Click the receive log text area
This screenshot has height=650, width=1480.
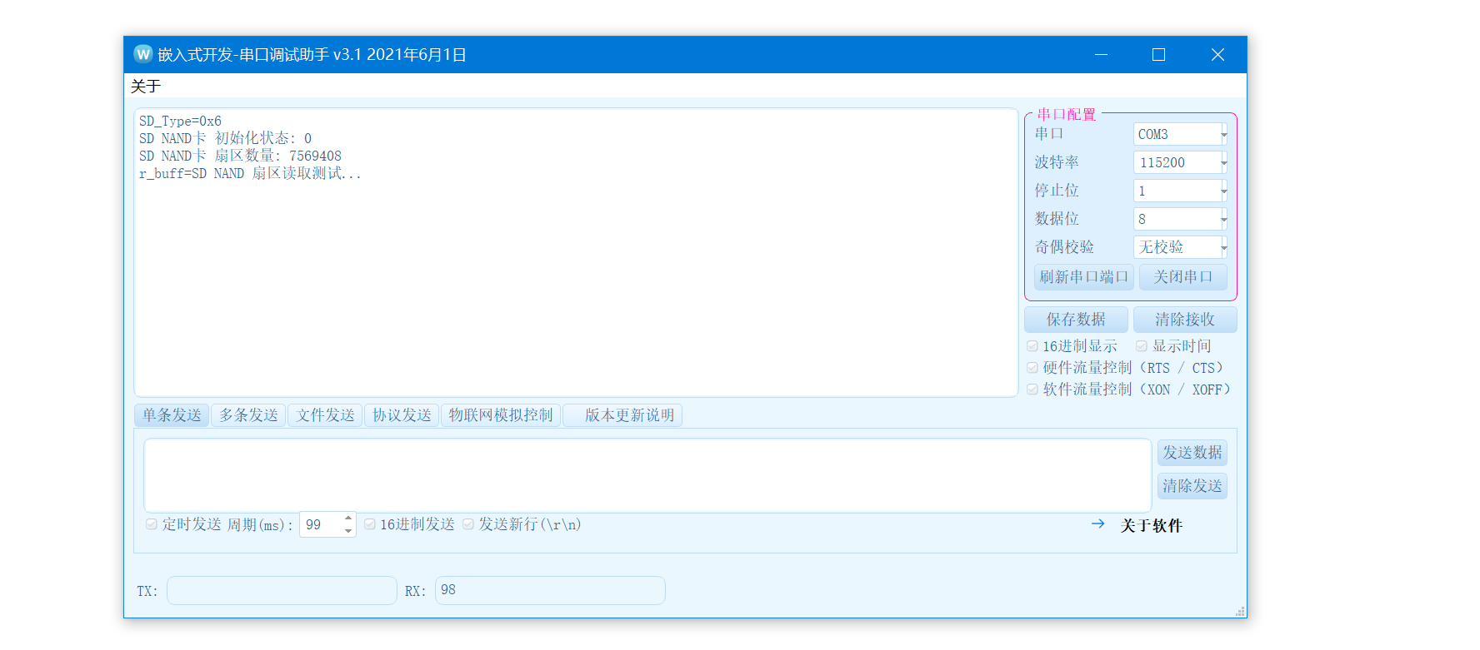pos(576,252)
